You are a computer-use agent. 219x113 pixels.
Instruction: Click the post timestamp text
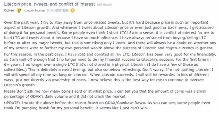coord(57,11)
